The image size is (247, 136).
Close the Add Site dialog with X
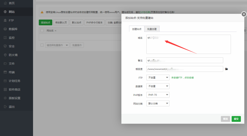tap(243, 14)
